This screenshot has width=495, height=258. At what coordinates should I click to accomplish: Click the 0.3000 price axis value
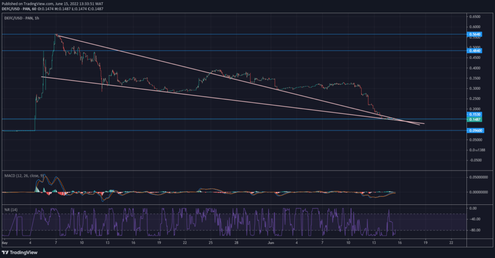475,88
